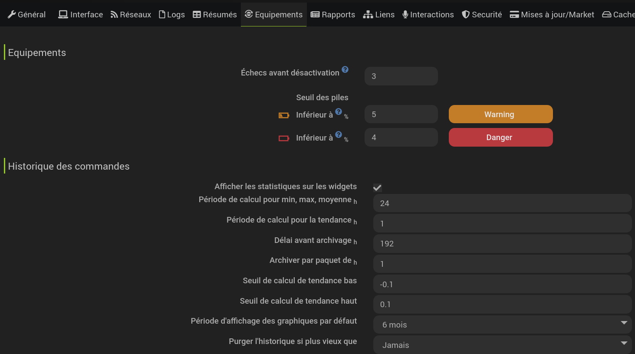The width and height of the screenshot is (635, 354).
Task: Click the help icon beside Échecs avant désactivation
Action: click(345, 69)
